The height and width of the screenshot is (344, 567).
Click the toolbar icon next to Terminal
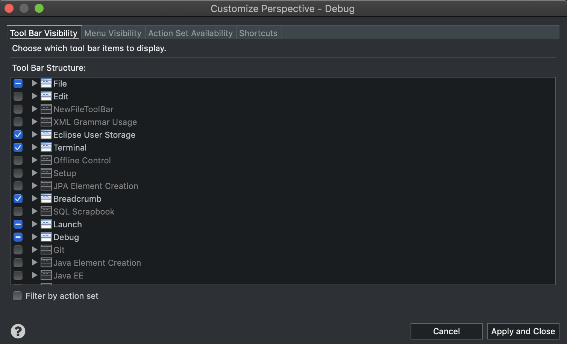(46, 148)
